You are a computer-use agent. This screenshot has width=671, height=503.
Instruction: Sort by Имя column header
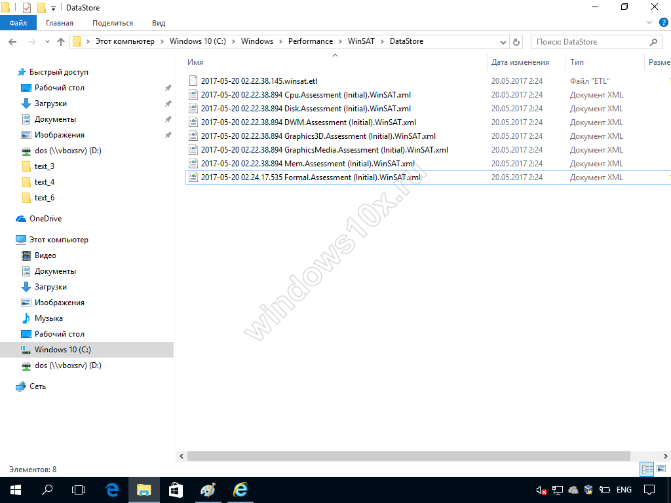195,62
